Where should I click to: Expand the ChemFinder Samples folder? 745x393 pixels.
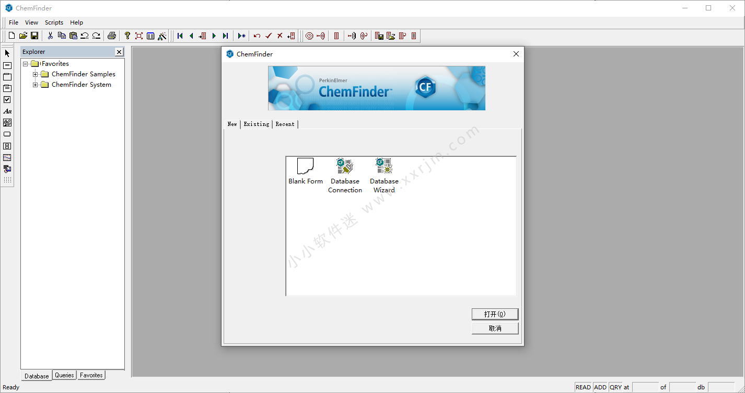pos(35,74)
